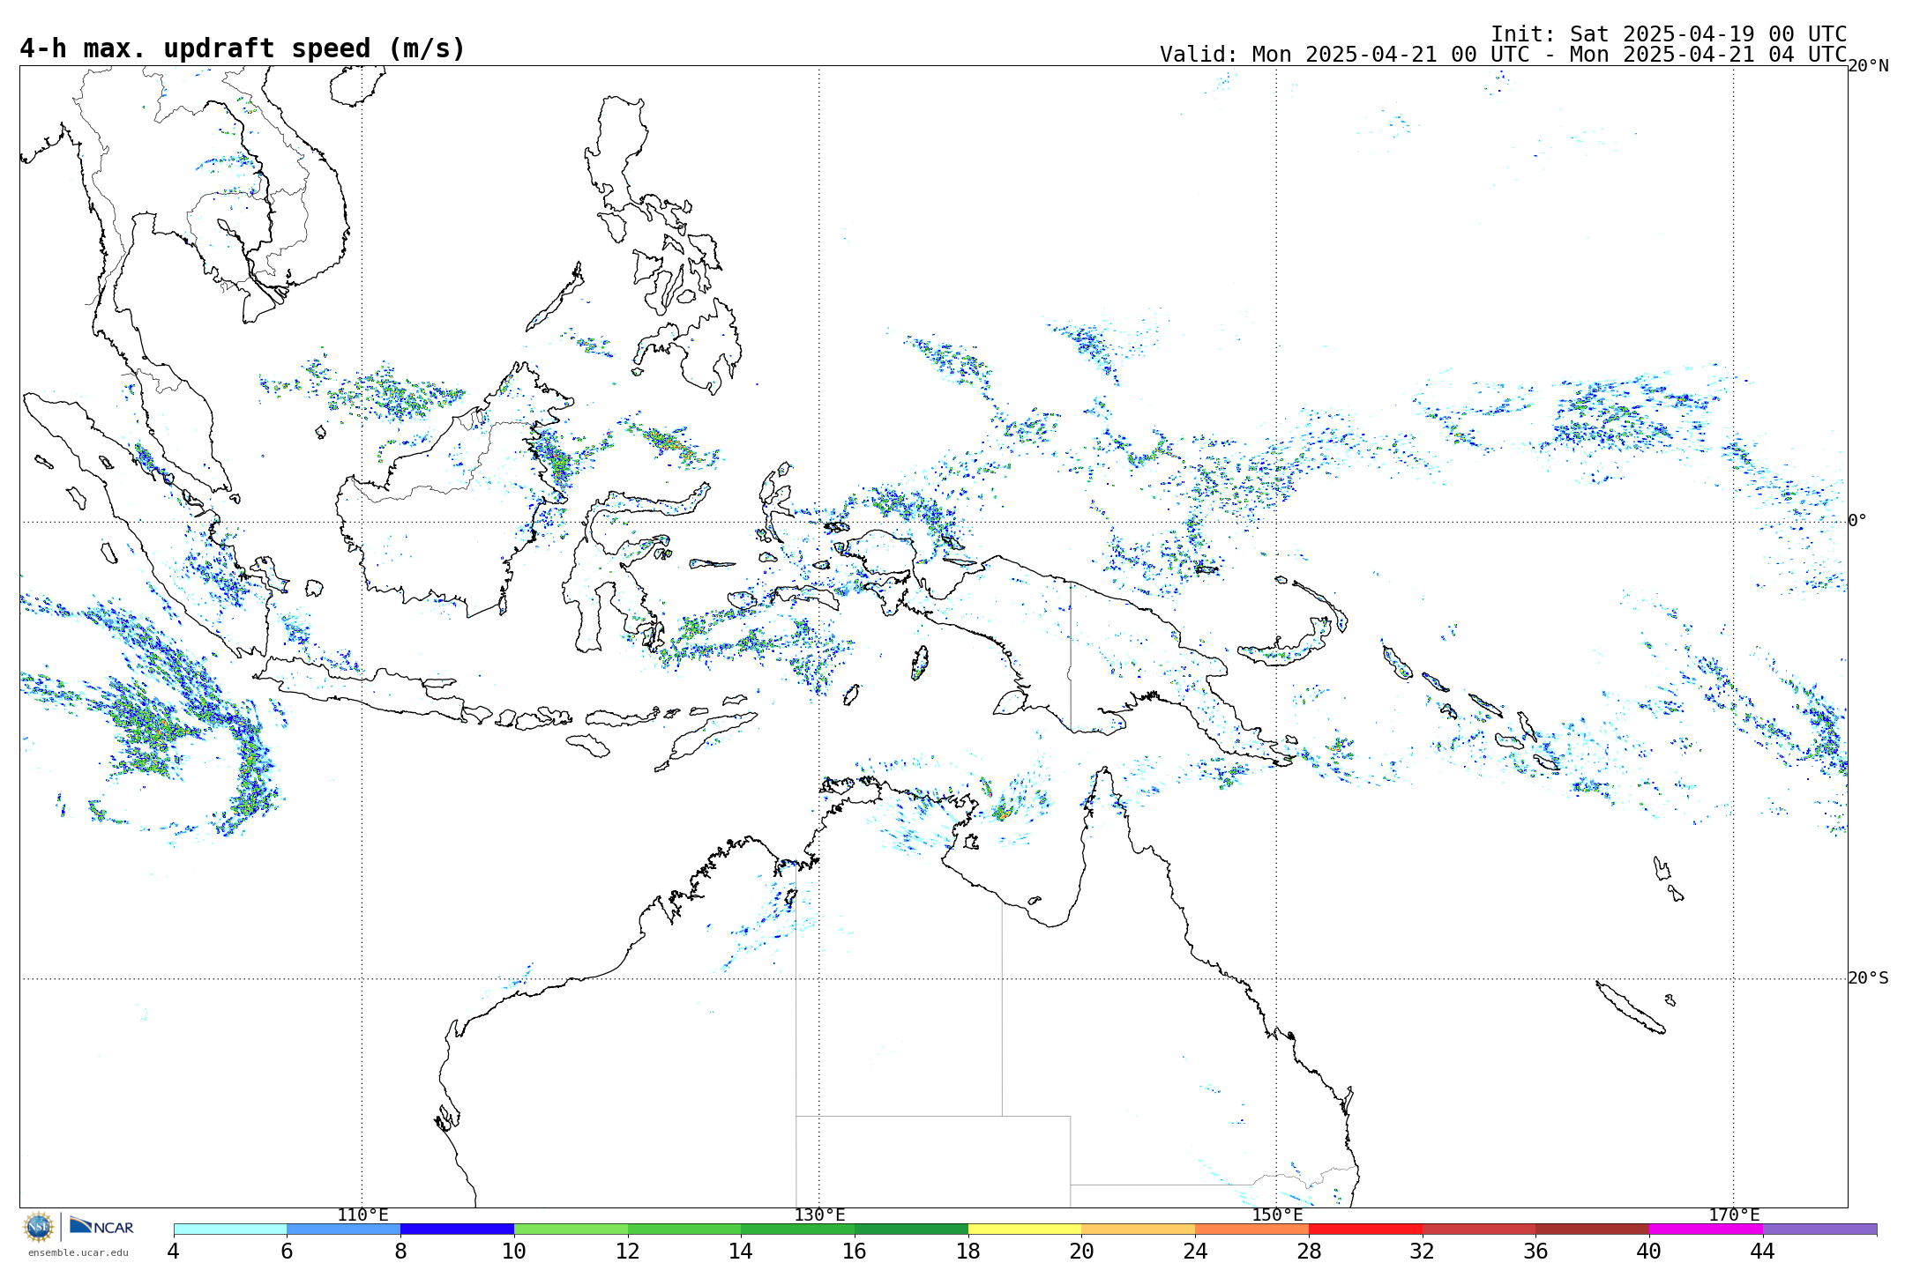Click the NCAR logo
The width and height of the screenshot is (1905, 1263).
101,1226
